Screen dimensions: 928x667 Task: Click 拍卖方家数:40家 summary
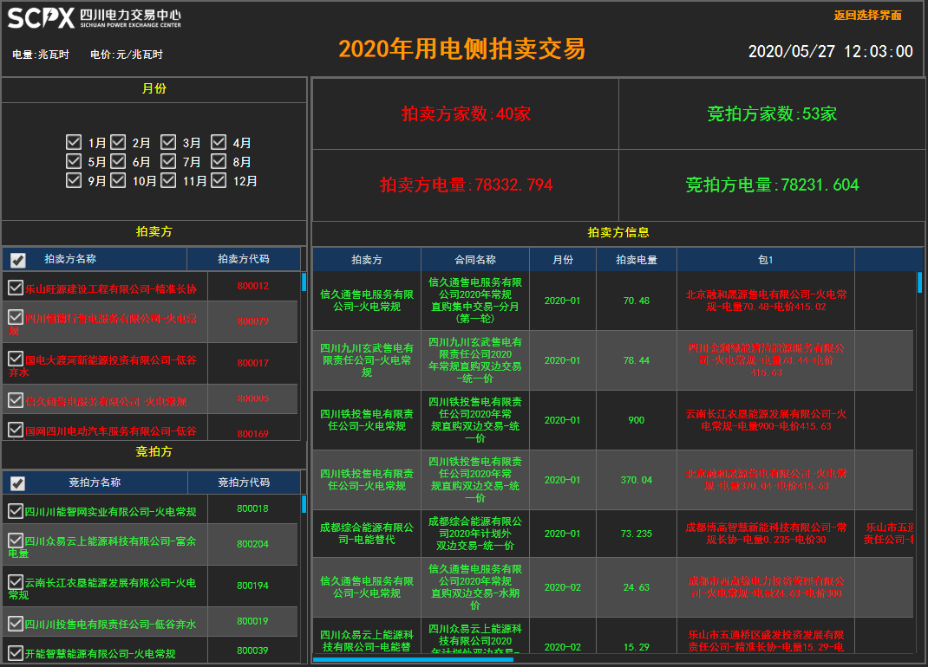tap(466, 113)
